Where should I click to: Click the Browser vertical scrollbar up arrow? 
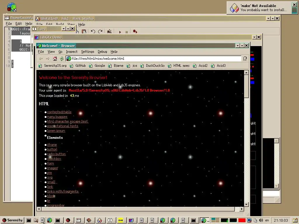[x=246, y=73]
